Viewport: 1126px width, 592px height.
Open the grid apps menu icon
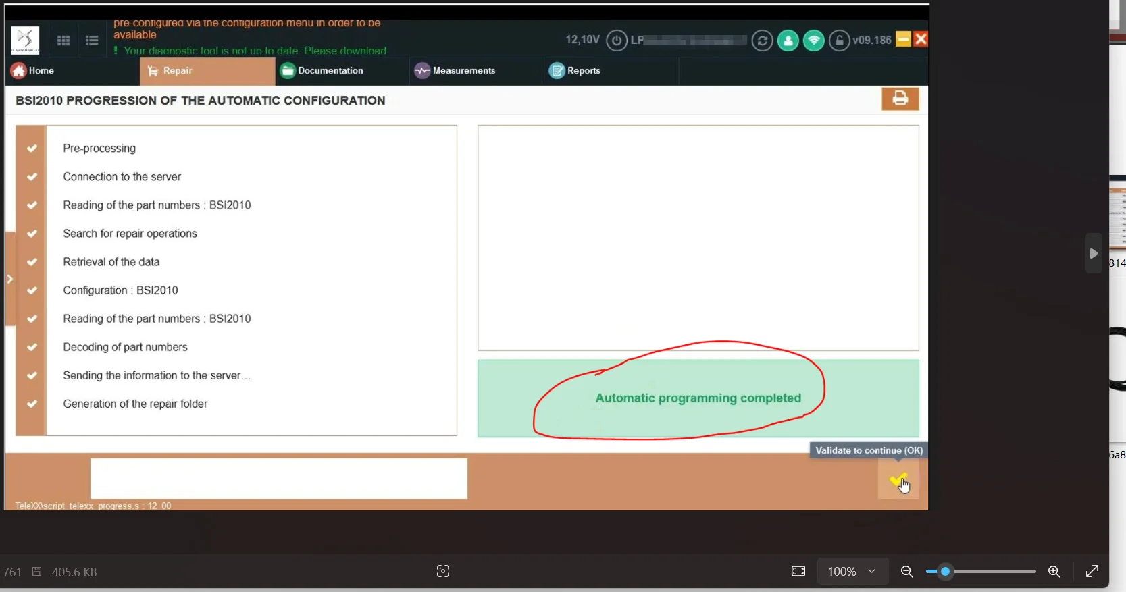63,41
